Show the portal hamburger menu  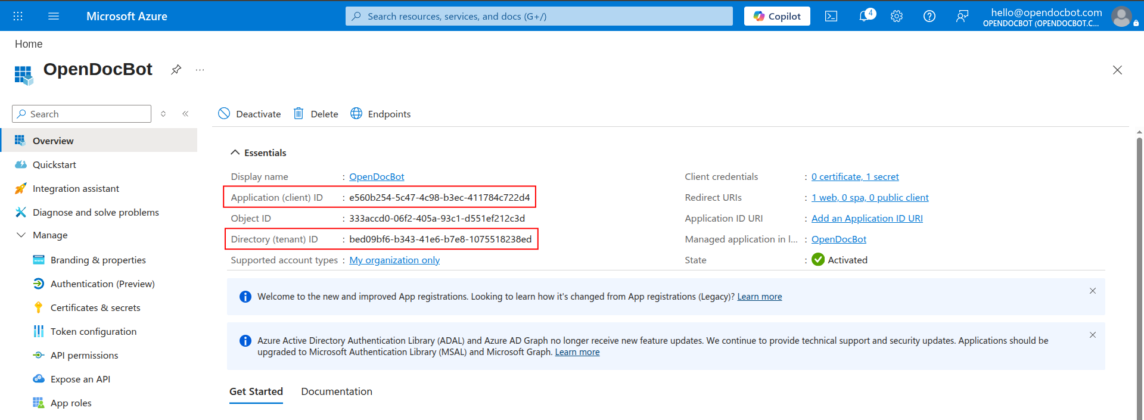(54, 16)
